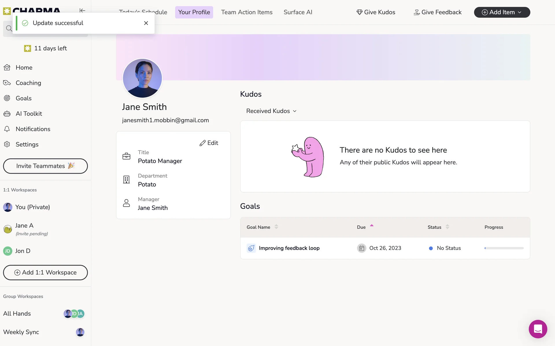
Task: Click the Improving feedback loop goal icon
Action: 251,248
